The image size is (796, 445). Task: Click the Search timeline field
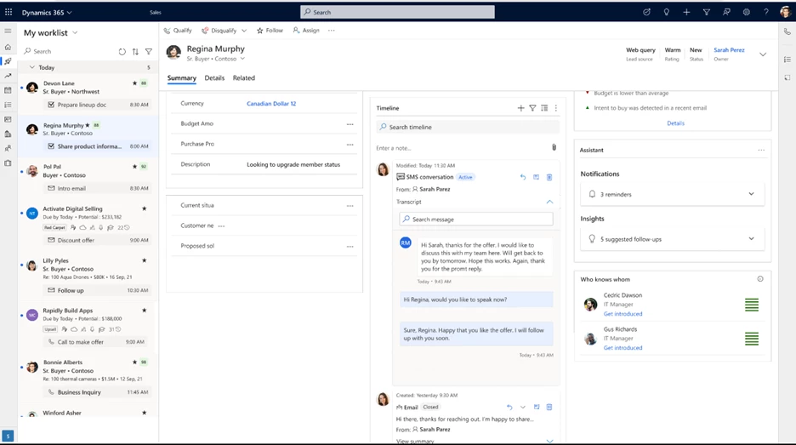pyautogui.click(x=468, y=127)
